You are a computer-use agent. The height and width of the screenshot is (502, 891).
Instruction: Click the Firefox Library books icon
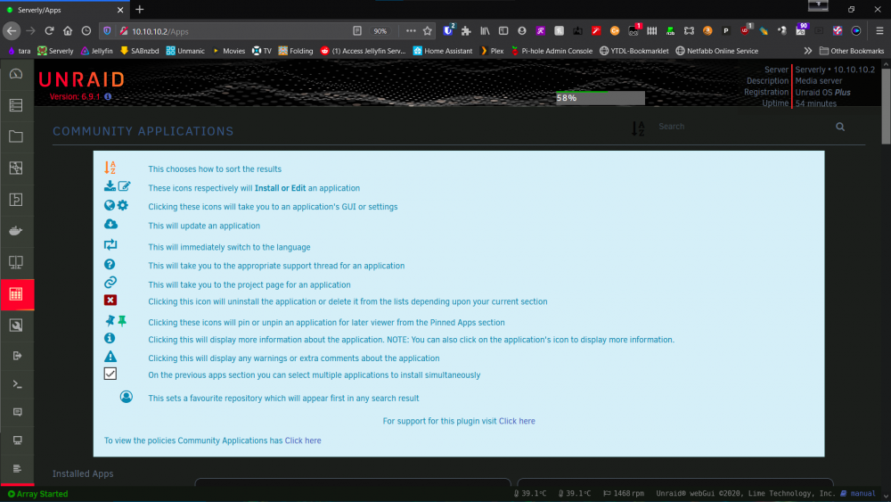485,31
